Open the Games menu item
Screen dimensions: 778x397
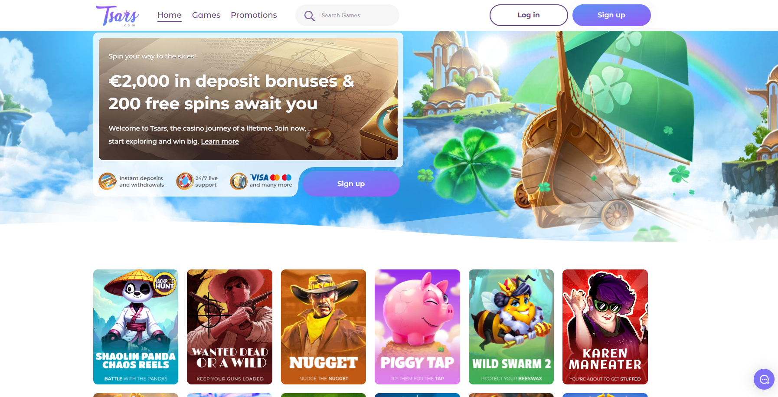[x=206, y=15]
